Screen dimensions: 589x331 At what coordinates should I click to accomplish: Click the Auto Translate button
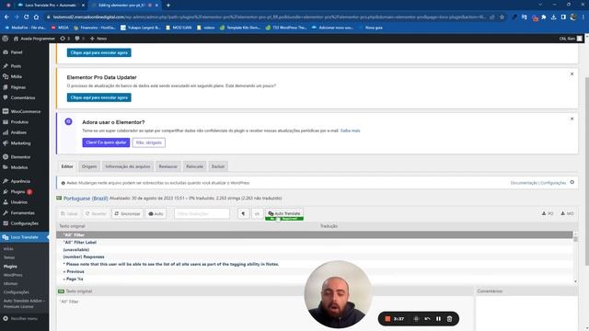click(x=284, y=213)
